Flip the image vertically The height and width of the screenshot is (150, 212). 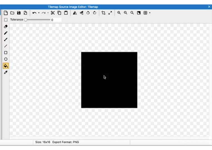(81, 13)
